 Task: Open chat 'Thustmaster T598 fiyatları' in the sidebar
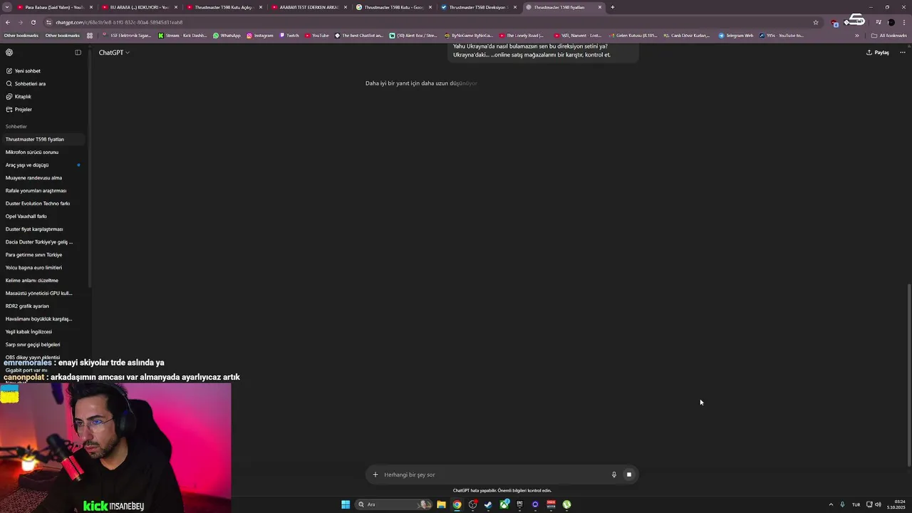[43, 139]
